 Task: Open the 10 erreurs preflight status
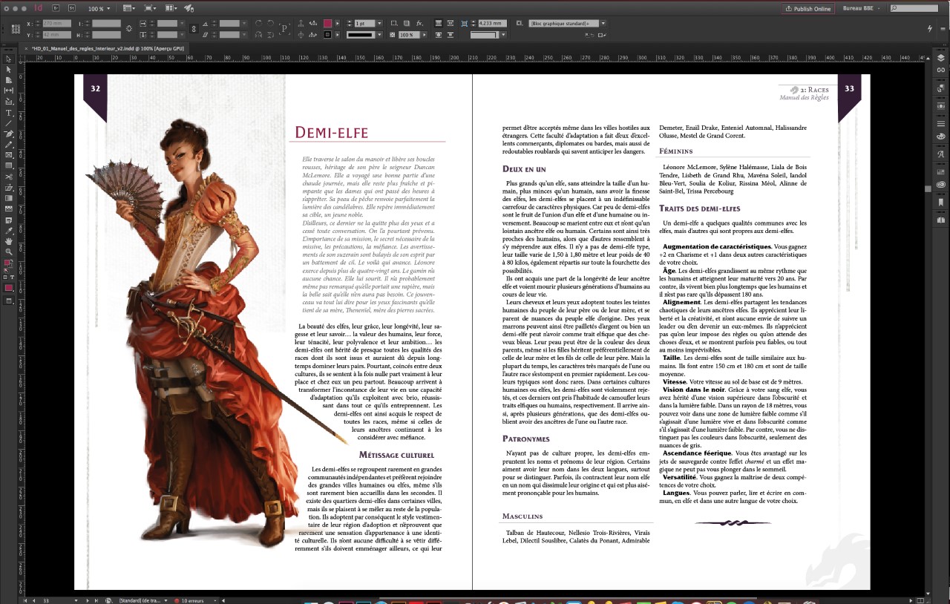(193, 600)
